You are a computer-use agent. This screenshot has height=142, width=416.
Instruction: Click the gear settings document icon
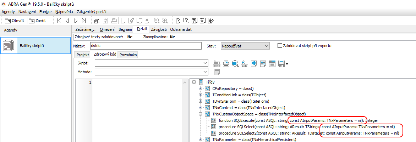[253, 64]
